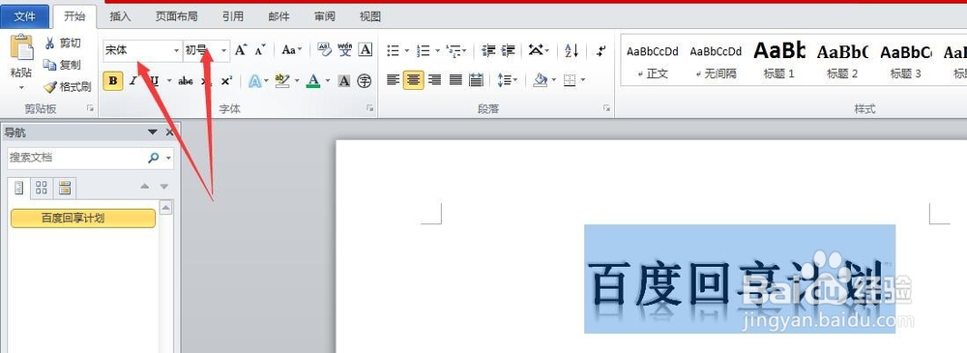Click the Character Border icon
Viewport: 967px width, 353px height.
point(366,50)
